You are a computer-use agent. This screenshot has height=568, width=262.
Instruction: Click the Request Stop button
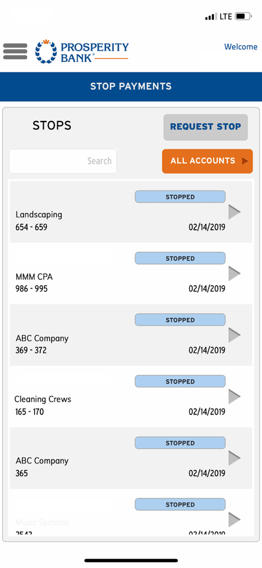[x=205, y=127]
